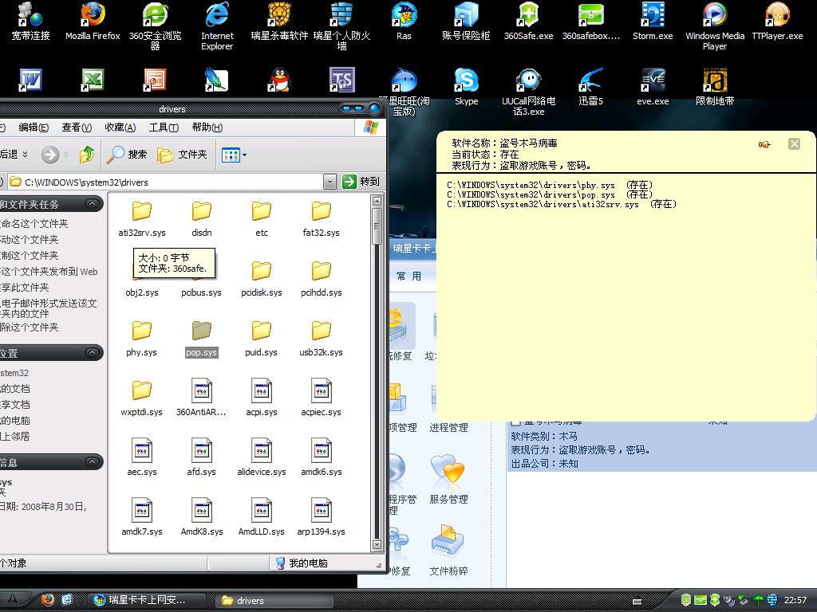Click the Firefox quick launch icon
The image size is (817, 612).
47,600
